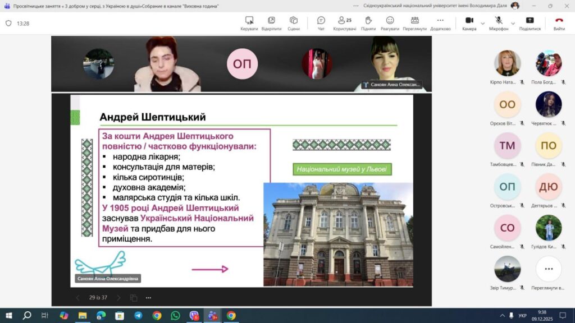Open the Чат (chat) panel
This screenshot has width=575, height=323.
pos(321,23)
